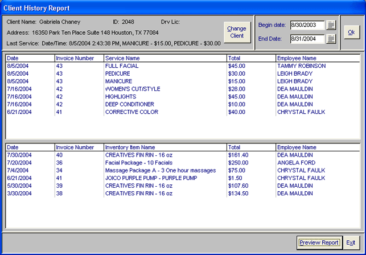This screenshot has height=255, width=366.
Task: Confirm the date range with Ok
Action: point(352,32)
